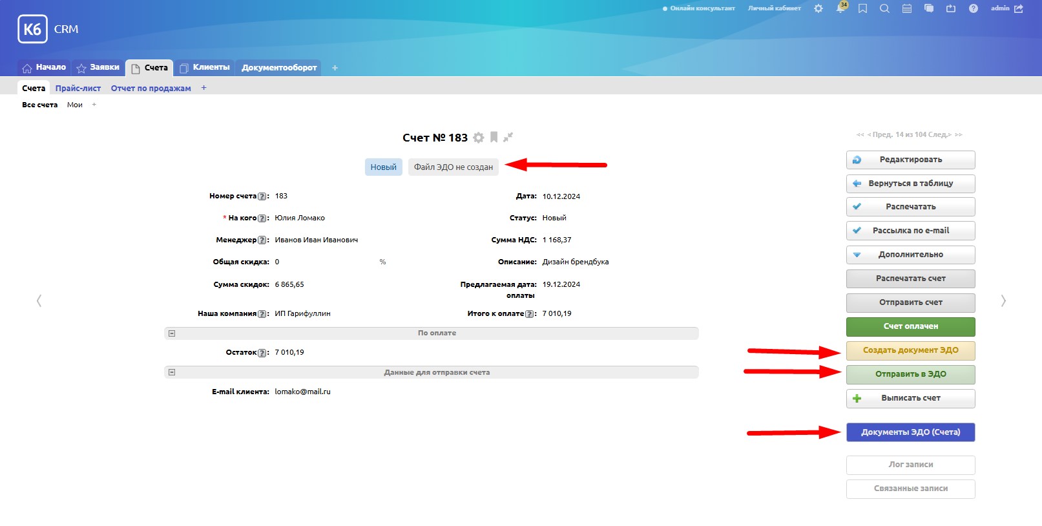Open the Прайс-лист subtab
1042x526 pixels.
pos(78,89)
